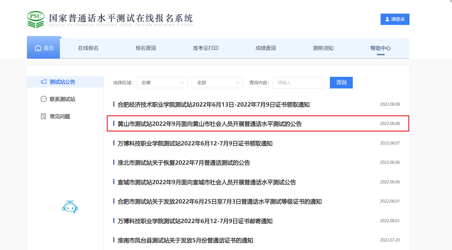This screenshot has width=452, height=250.
Task: Open the 准考证打印 menu tab
Action: click(x=206, y=48)
